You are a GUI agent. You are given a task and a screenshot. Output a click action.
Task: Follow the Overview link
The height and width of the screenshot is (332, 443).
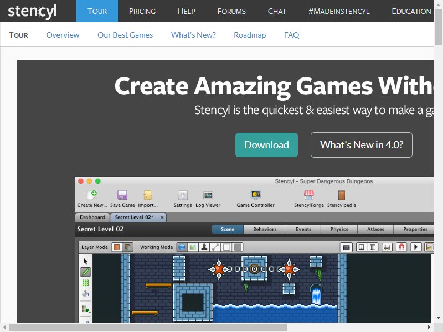tap(63, 35)
